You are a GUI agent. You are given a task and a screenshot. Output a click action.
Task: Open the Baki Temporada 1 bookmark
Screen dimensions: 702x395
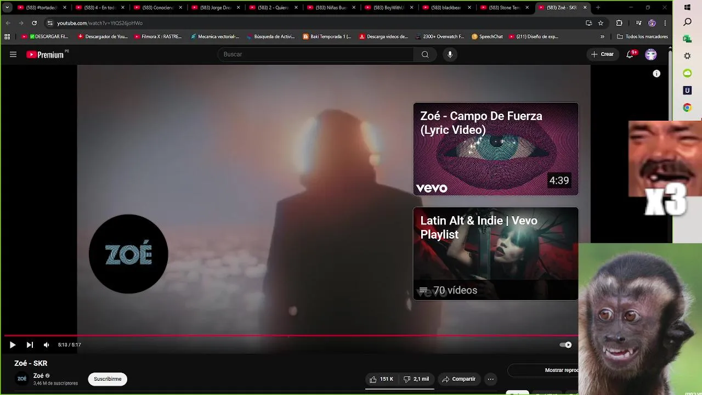click(327, 37)
